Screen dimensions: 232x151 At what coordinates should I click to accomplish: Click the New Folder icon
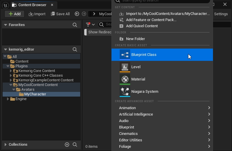tap(121, 39)
